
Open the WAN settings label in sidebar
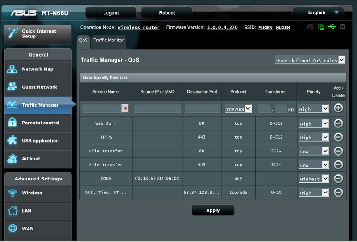(28, 229)
